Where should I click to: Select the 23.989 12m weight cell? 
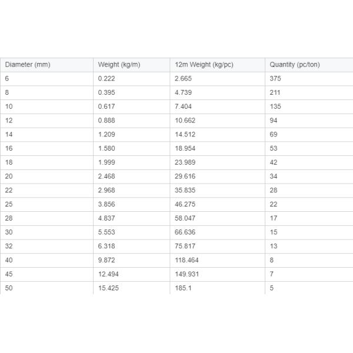[x=185, y=162]
